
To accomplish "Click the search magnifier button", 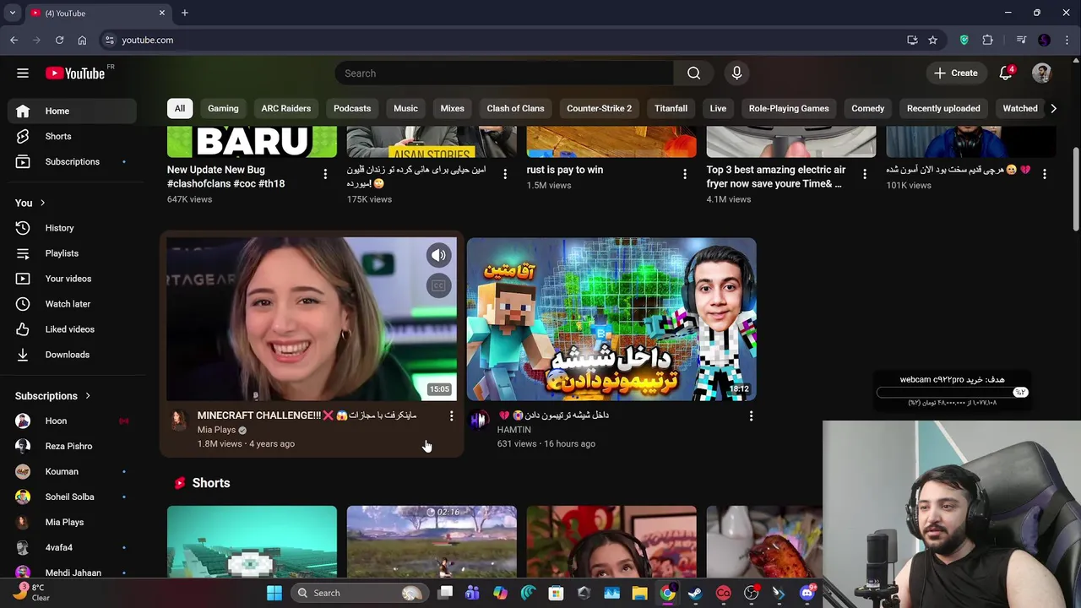I will click(x=693, y=73).
